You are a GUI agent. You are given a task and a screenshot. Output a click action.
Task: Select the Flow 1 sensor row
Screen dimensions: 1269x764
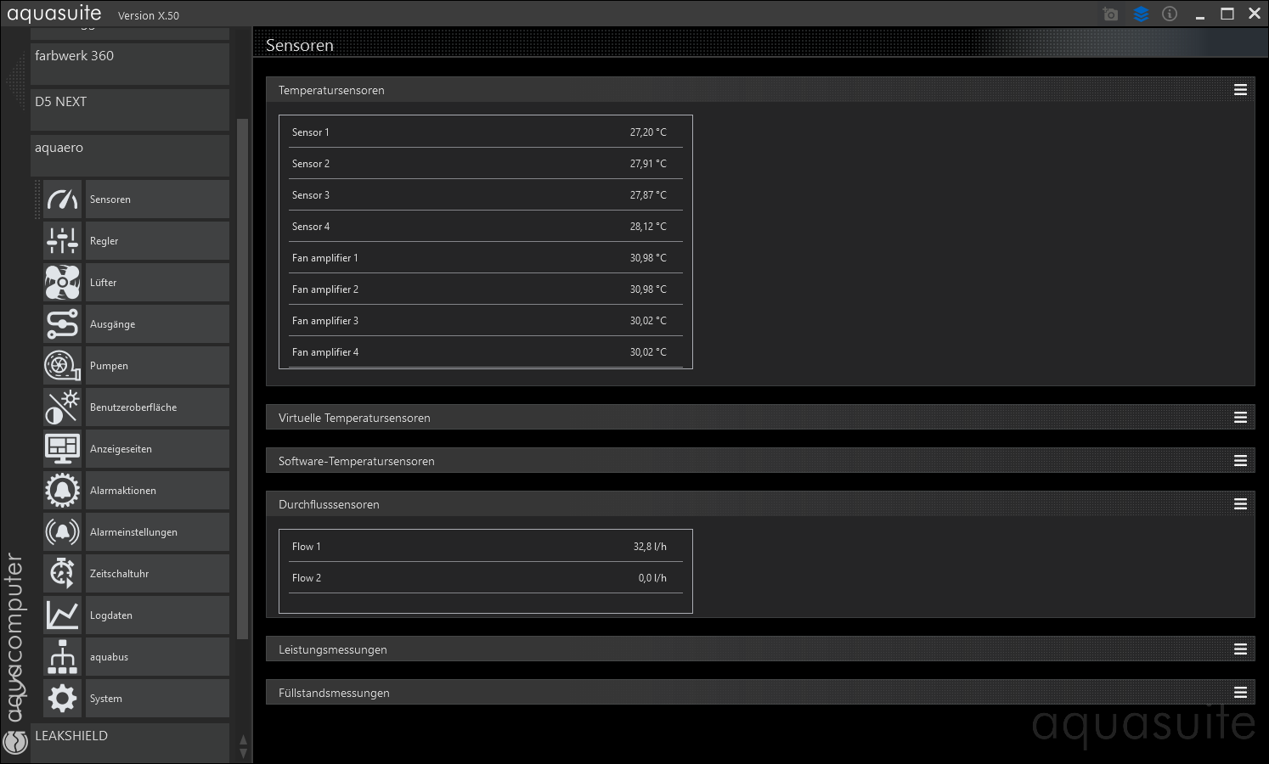coord(486,547)
